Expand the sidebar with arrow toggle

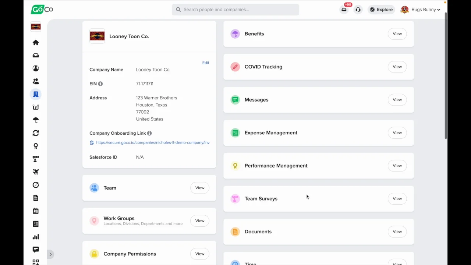50,254
